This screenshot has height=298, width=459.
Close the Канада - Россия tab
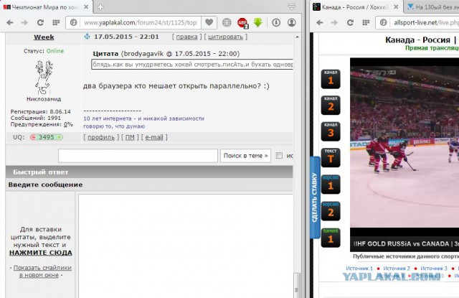point(396,6)
